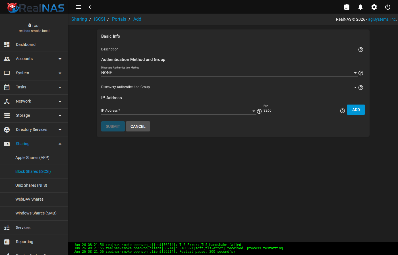Open the IP Address dropdown
Image resolution: width=398 pixels, height=255 pixels.
178,111
